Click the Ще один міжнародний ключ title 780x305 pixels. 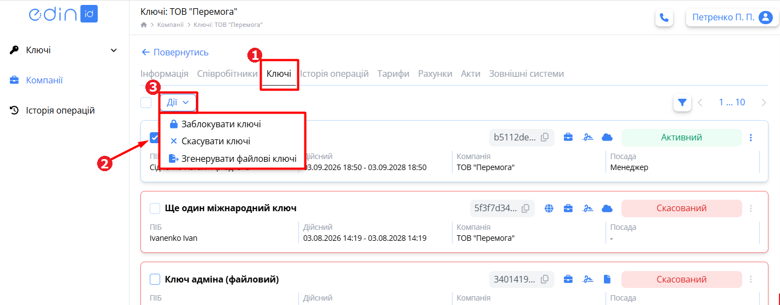(x=230, y=208)
